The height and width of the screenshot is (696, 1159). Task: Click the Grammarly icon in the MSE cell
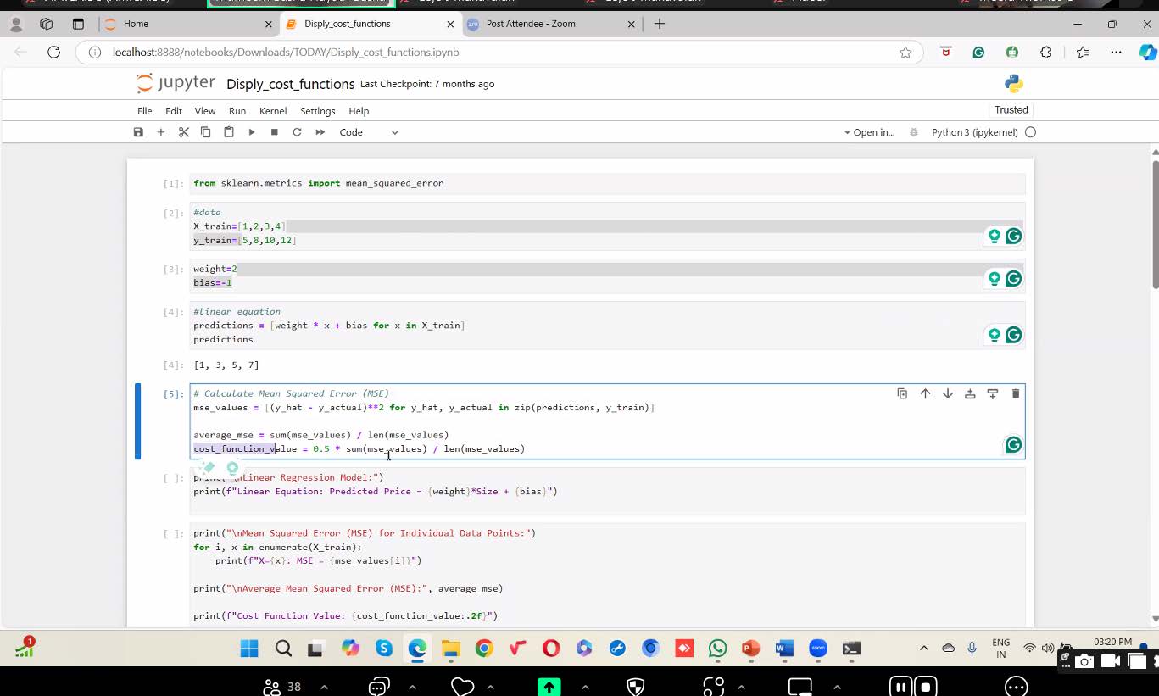tap(1013, 444)
